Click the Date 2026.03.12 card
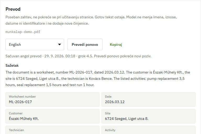 coord(148,99)
